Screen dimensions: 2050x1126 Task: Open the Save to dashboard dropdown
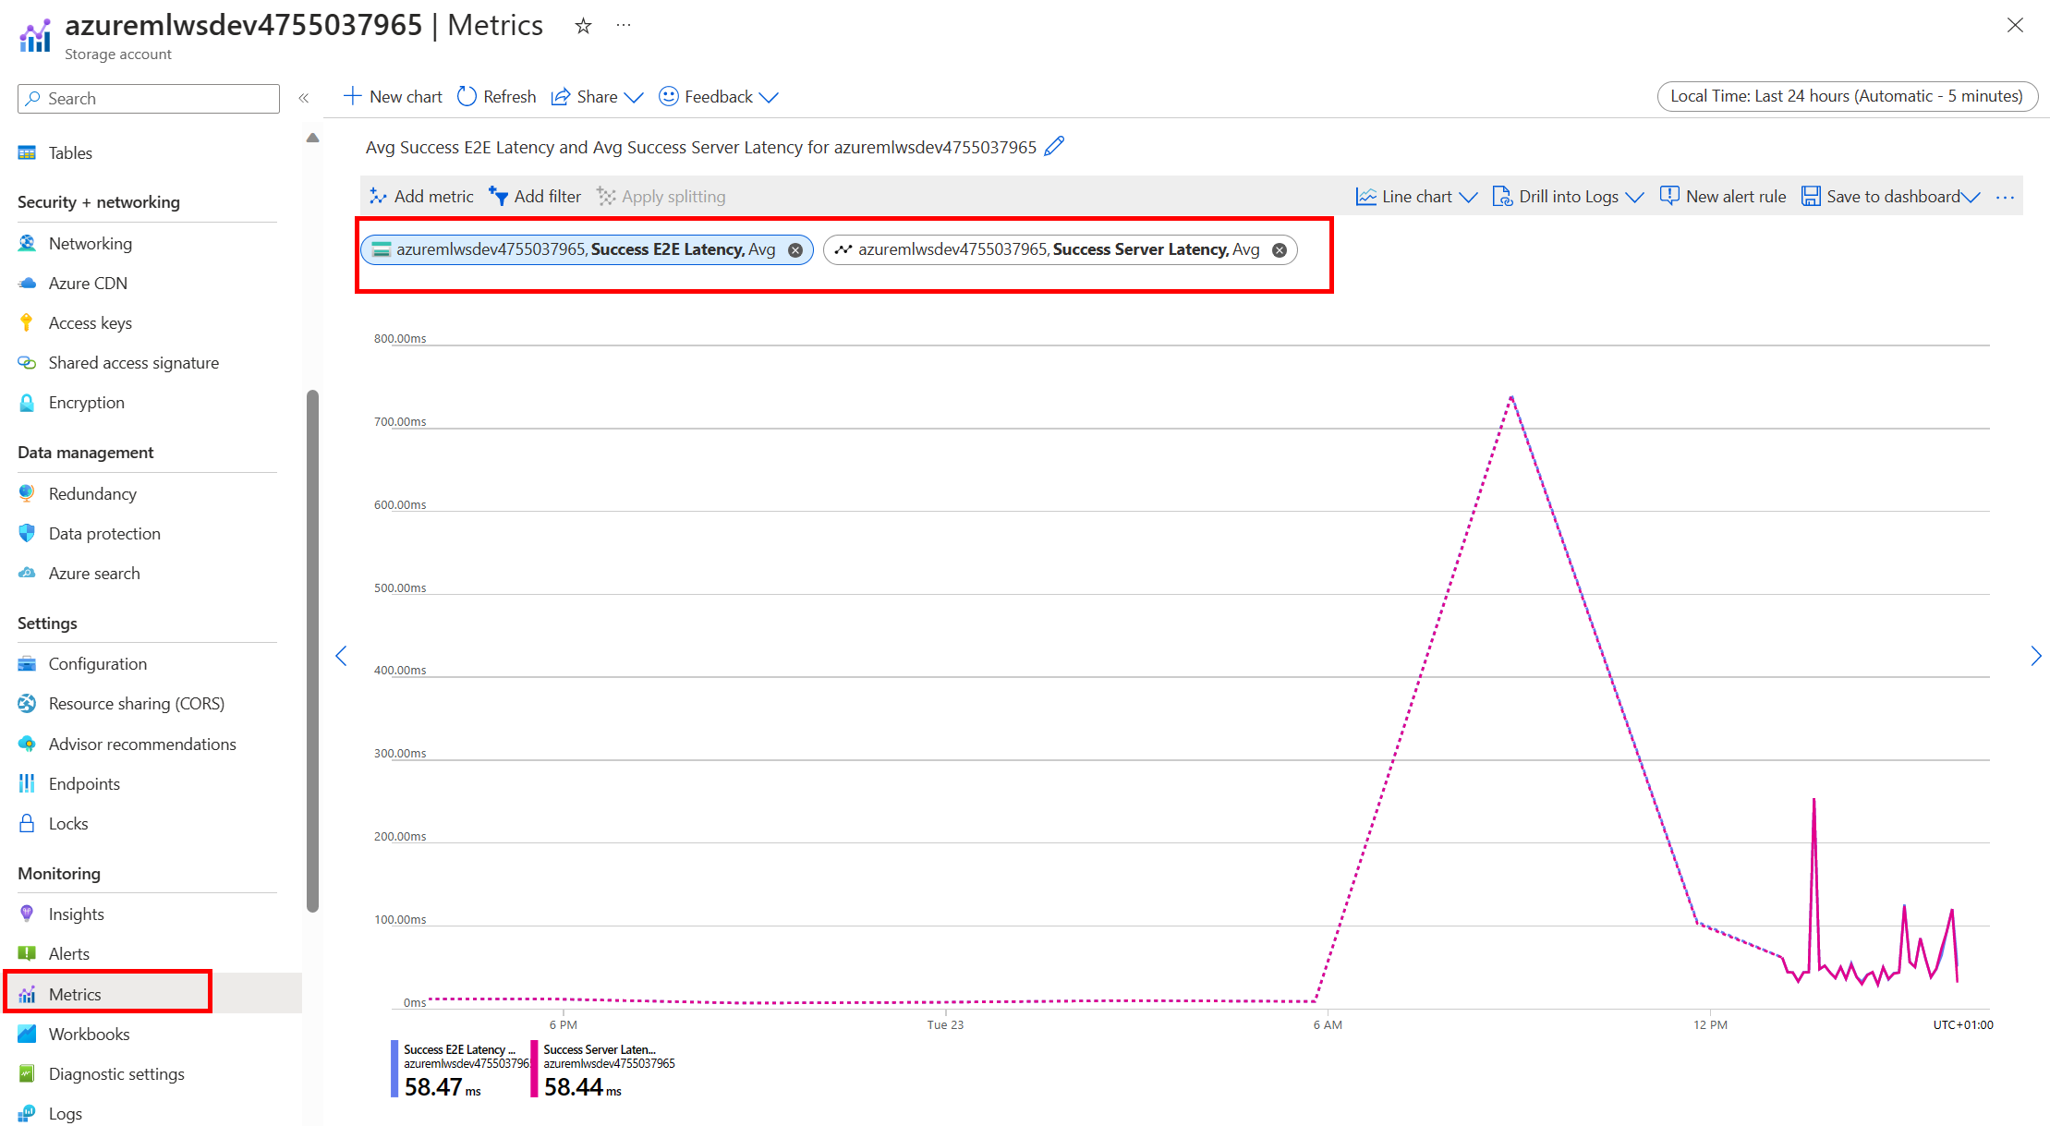pyautogui.click(x=1971, y=197)
